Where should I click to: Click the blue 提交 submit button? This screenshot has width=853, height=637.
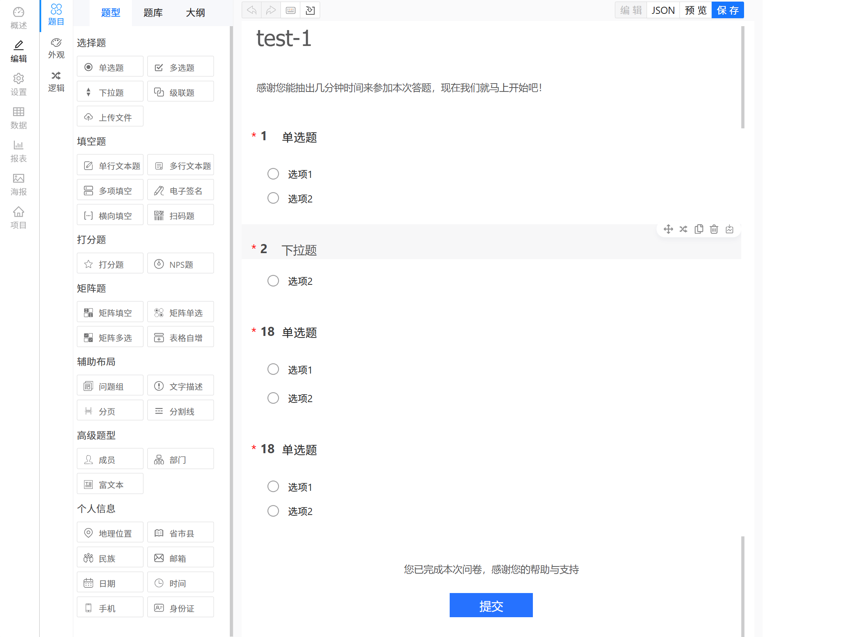pyautogui.click(x=491, y=606)
